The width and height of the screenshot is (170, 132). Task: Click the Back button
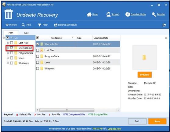[137, 121]
